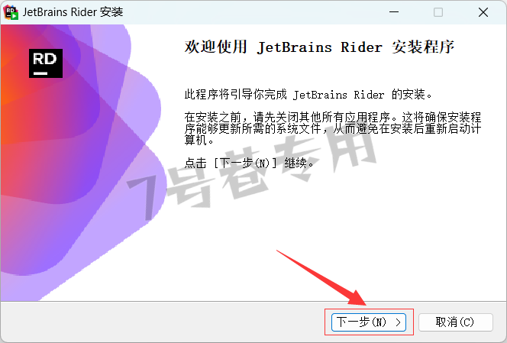
Task: Click the red arrow annotation graphic
Action: 321,277
